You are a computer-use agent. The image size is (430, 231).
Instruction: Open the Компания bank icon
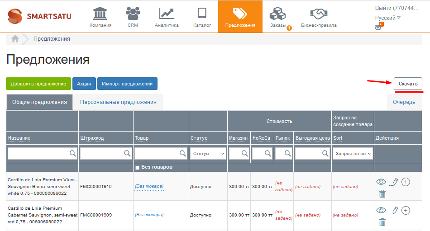(x=100, y=14)
